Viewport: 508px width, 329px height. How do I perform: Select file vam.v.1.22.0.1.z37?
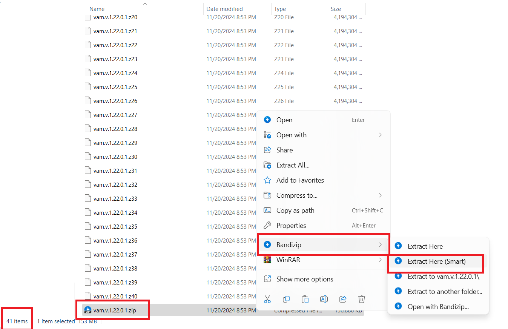[115, 255]
